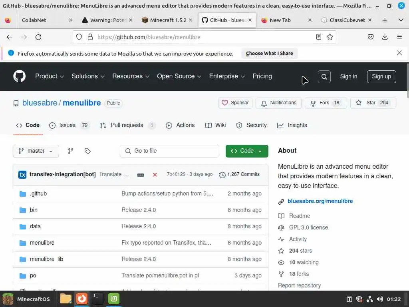Open the volume control in the system tray
This screenshot has width=409, height=307.
click(380, 299)
